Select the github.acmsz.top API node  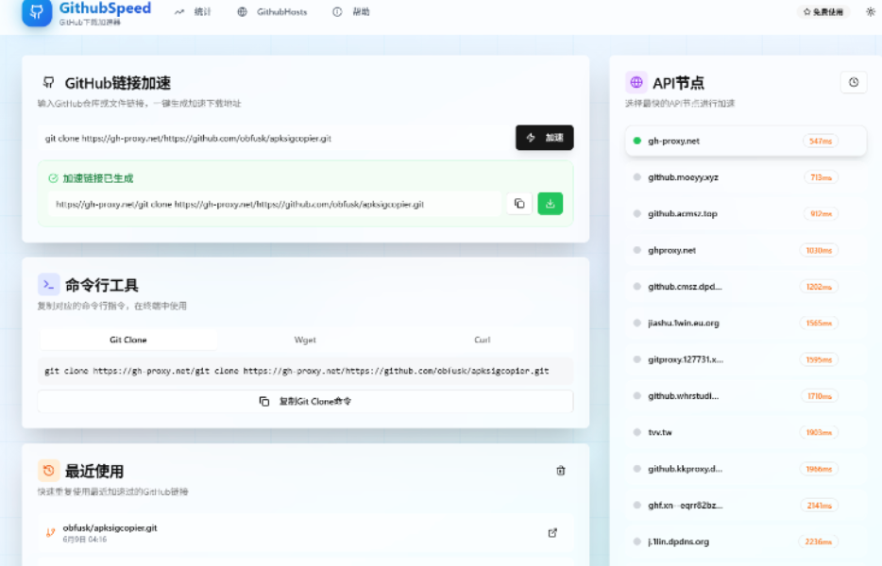pyautogui.click(x=741, y=213)
